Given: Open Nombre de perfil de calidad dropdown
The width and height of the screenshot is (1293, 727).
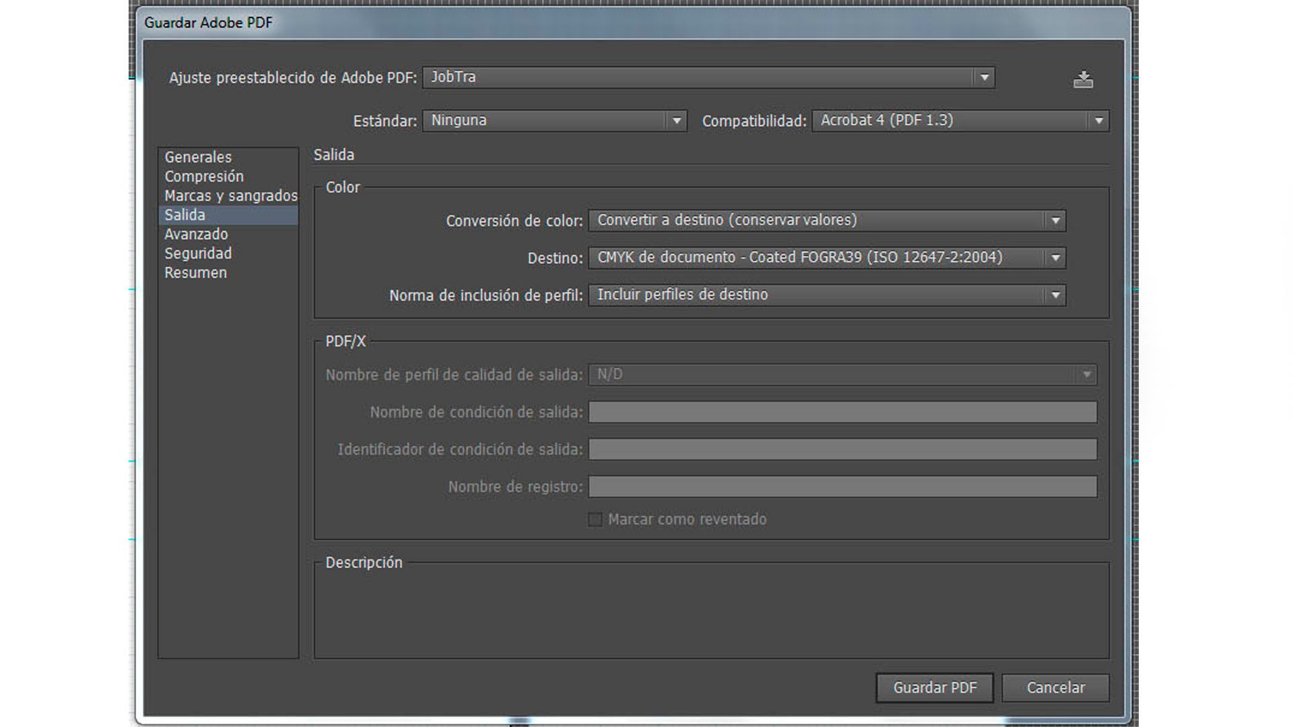Looking at the screenshot, I should pyautogui.click(x=842, y=374).
